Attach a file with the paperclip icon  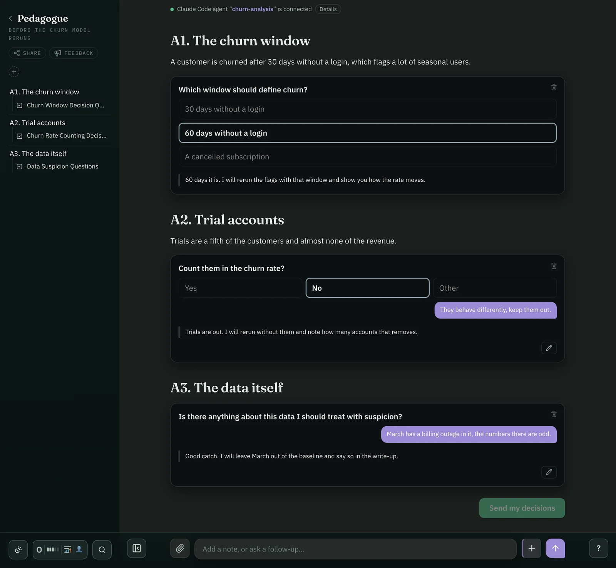tap(180, 548)
